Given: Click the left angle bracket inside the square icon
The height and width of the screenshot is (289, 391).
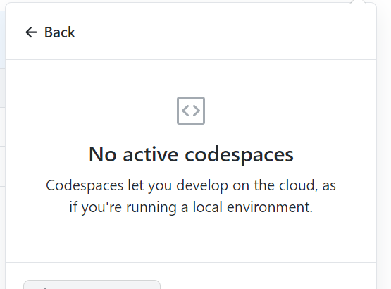Looking at the screenshot, I should pos(185,111).
